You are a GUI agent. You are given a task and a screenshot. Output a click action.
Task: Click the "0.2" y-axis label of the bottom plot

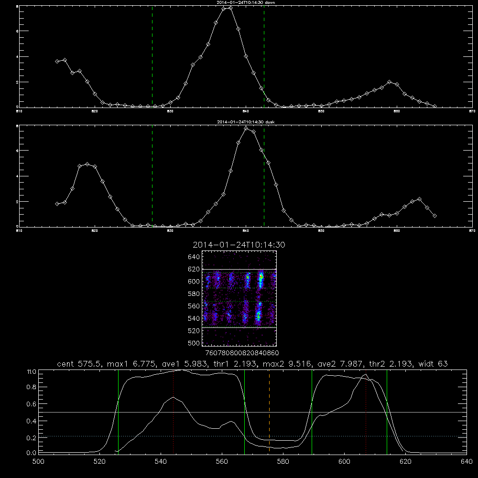32,438
